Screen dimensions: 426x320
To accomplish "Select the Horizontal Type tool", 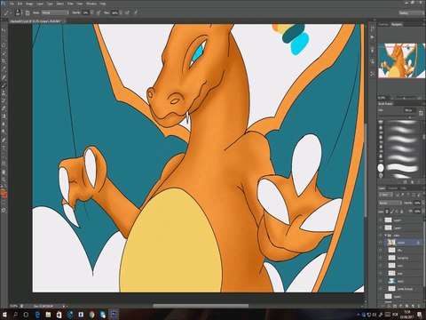I will click(x=4, y=148).
